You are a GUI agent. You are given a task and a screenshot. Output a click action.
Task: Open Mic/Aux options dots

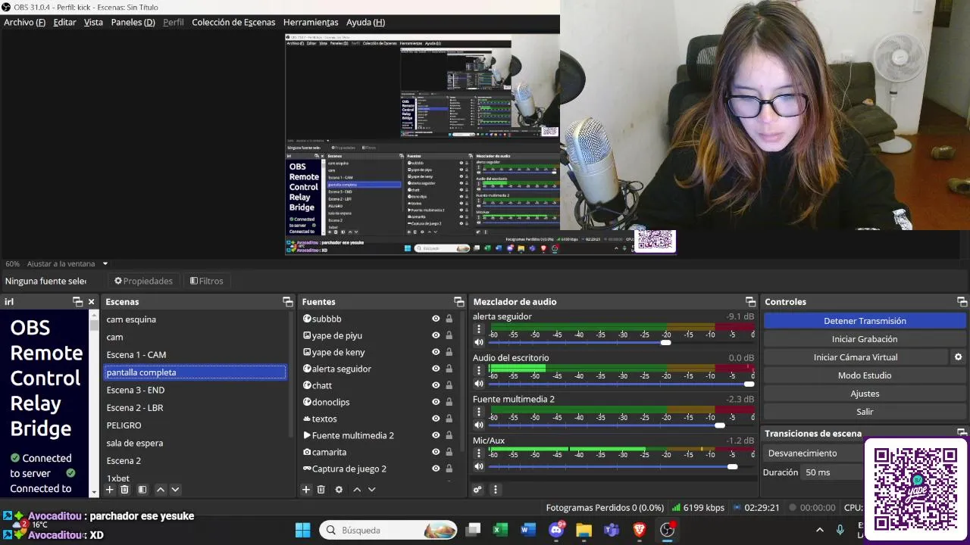pyautogui.click(x=479, y=453)
